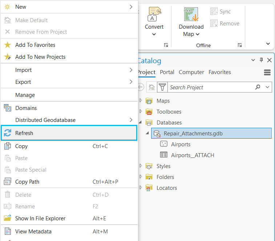Image resolution: width=275 pixels, height=241 pixels.
Task: Click the Remove button in Offline group
Action: click(225, 24)
